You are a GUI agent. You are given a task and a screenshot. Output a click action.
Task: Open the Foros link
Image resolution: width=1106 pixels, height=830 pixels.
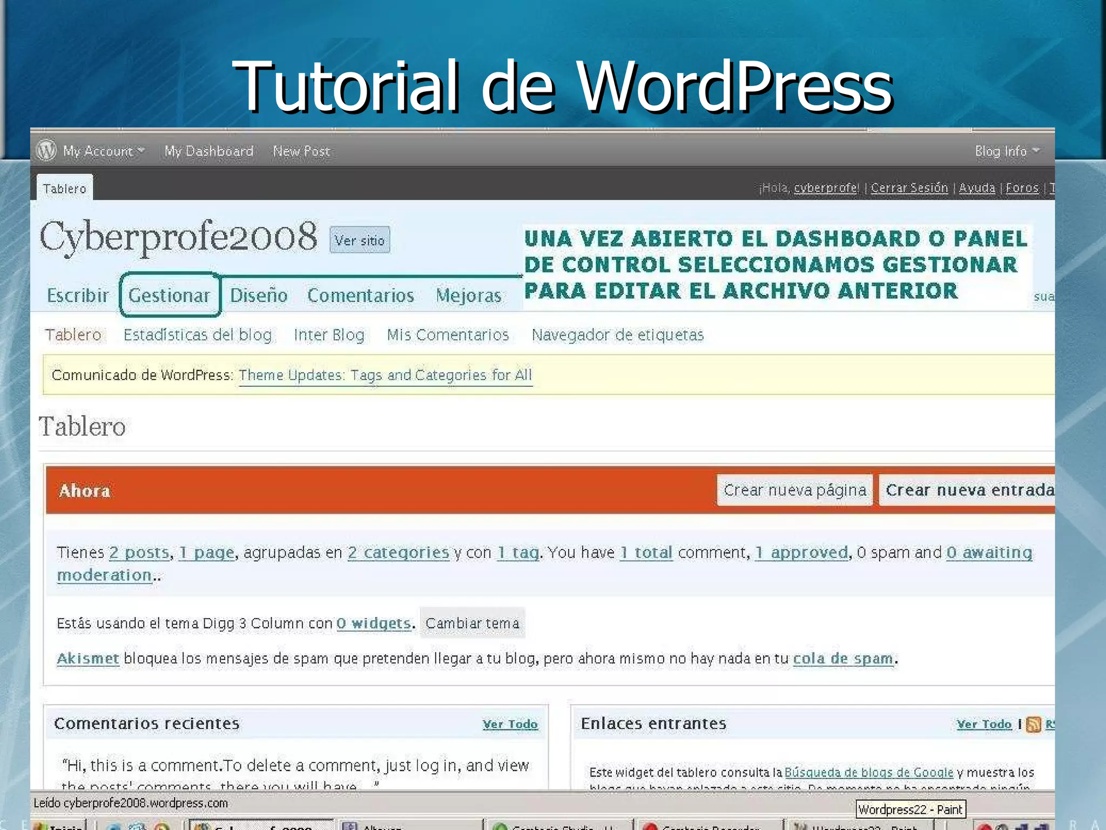(x=1022, y=188)
